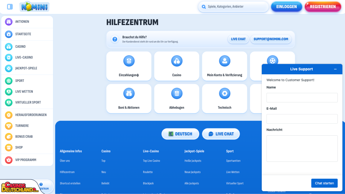Open the Abhebungen coins icon card

[x=177, y=93]
